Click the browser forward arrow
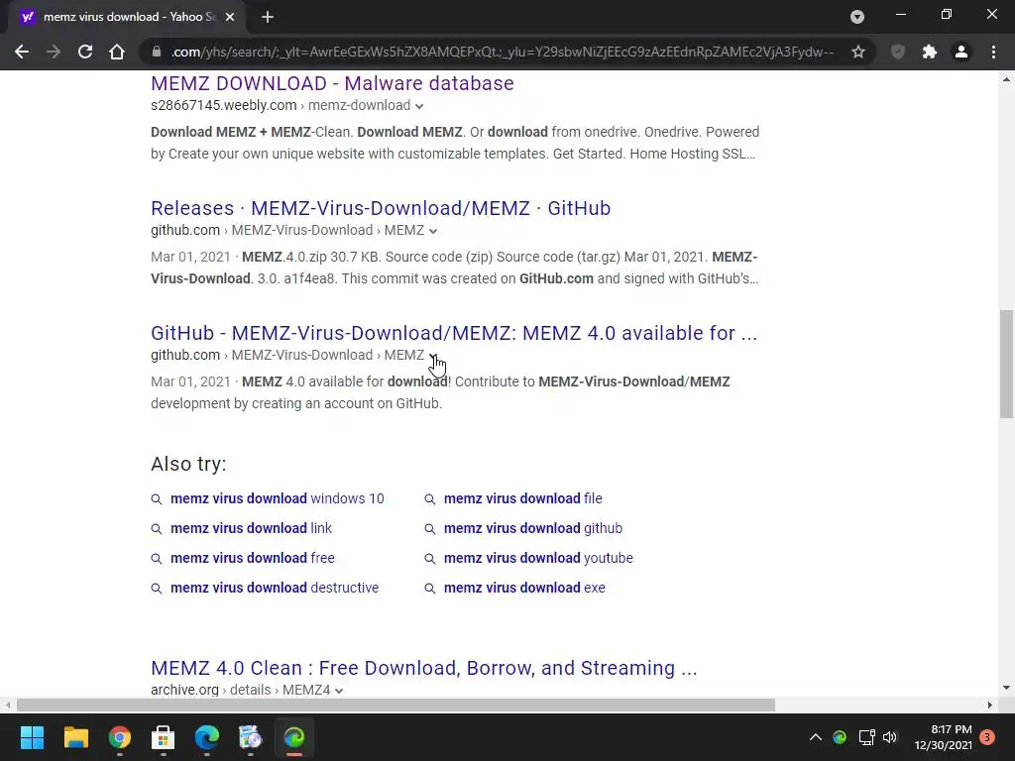This screenshot has width=1015, height=761. point(54,52)
